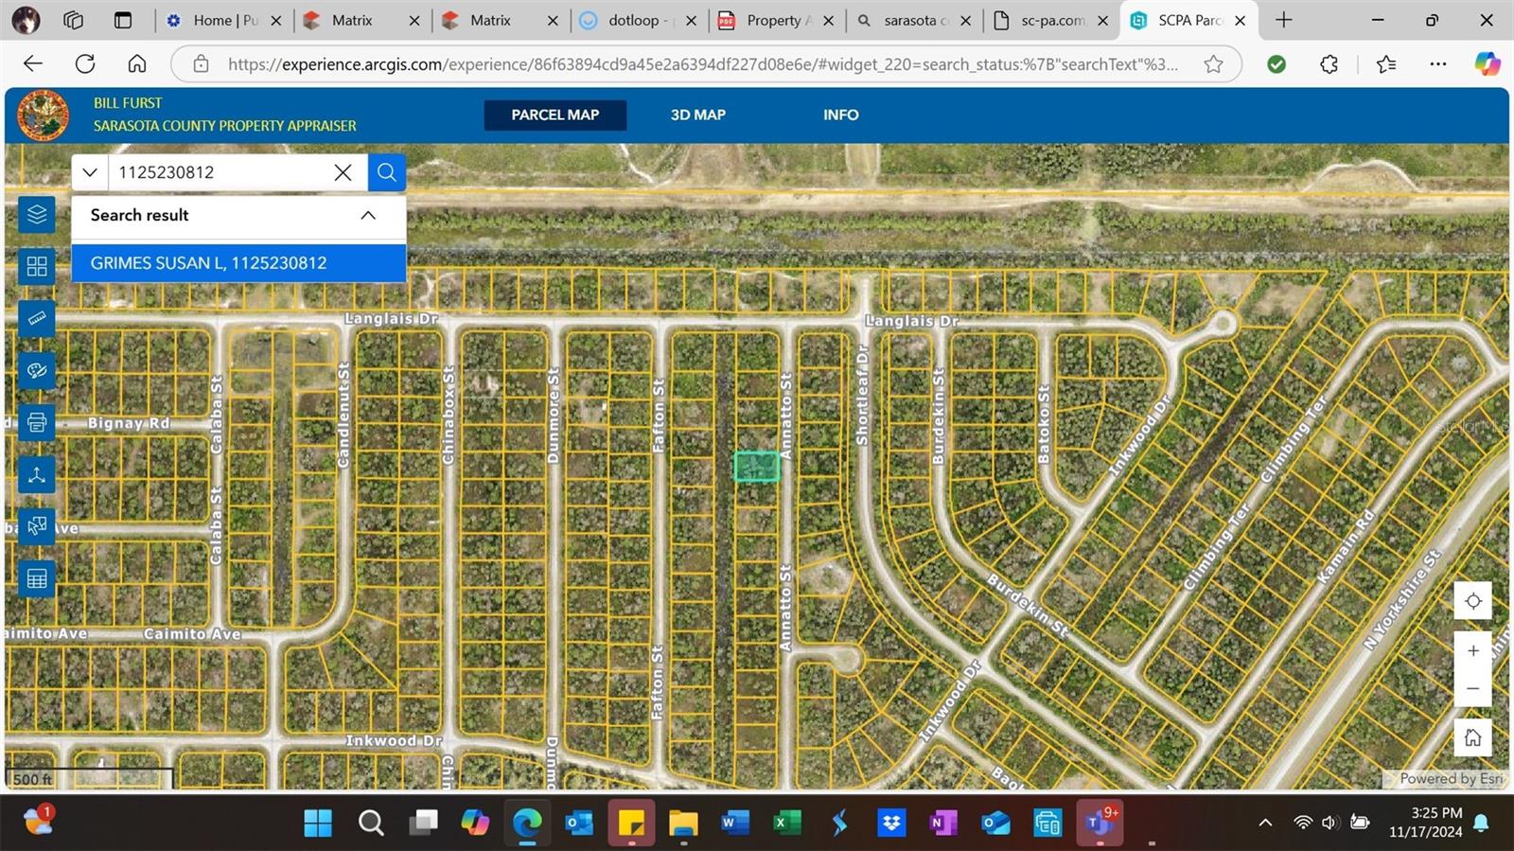This screenshot has width=1514, height=851.
Task: Open the map layers panel
Action: pyautogui.click(x=37, y=214)
